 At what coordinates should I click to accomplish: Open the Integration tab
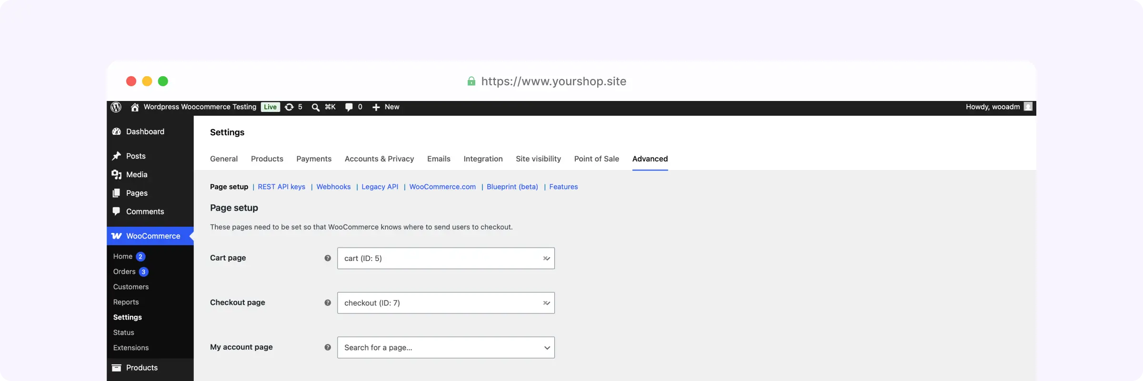(x=483, y=159)
